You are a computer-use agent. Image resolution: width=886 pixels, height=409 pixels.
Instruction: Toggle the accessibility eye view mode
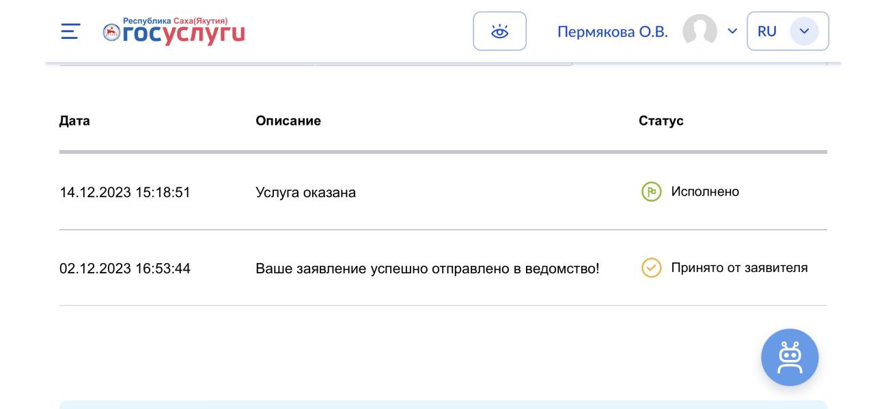(499, 31)
